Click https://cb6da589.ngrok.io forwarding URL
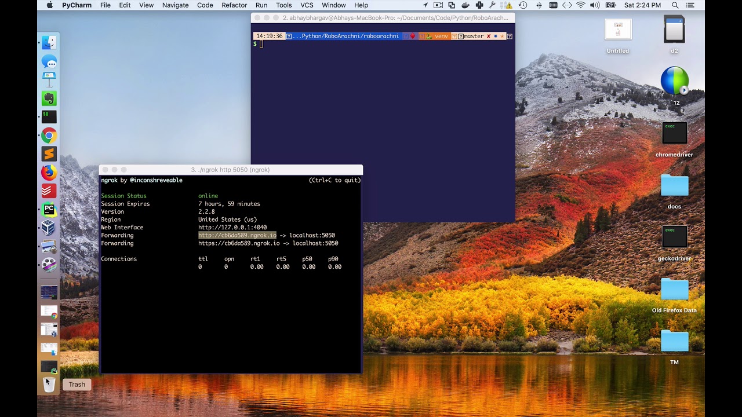This screenshot has width=742, height=417. tap(239, 243)
